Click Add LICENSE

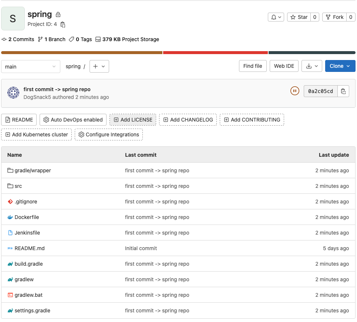pos(133,120)
